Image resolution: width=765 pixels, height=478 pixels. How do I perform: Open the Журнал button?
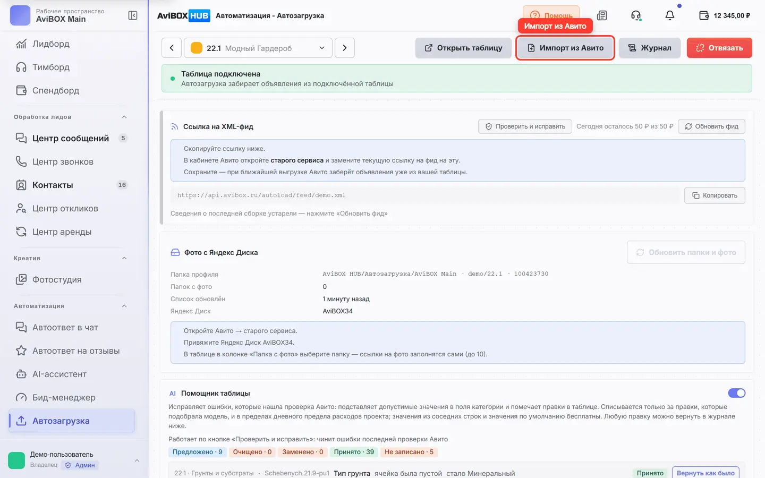point(649,48)
